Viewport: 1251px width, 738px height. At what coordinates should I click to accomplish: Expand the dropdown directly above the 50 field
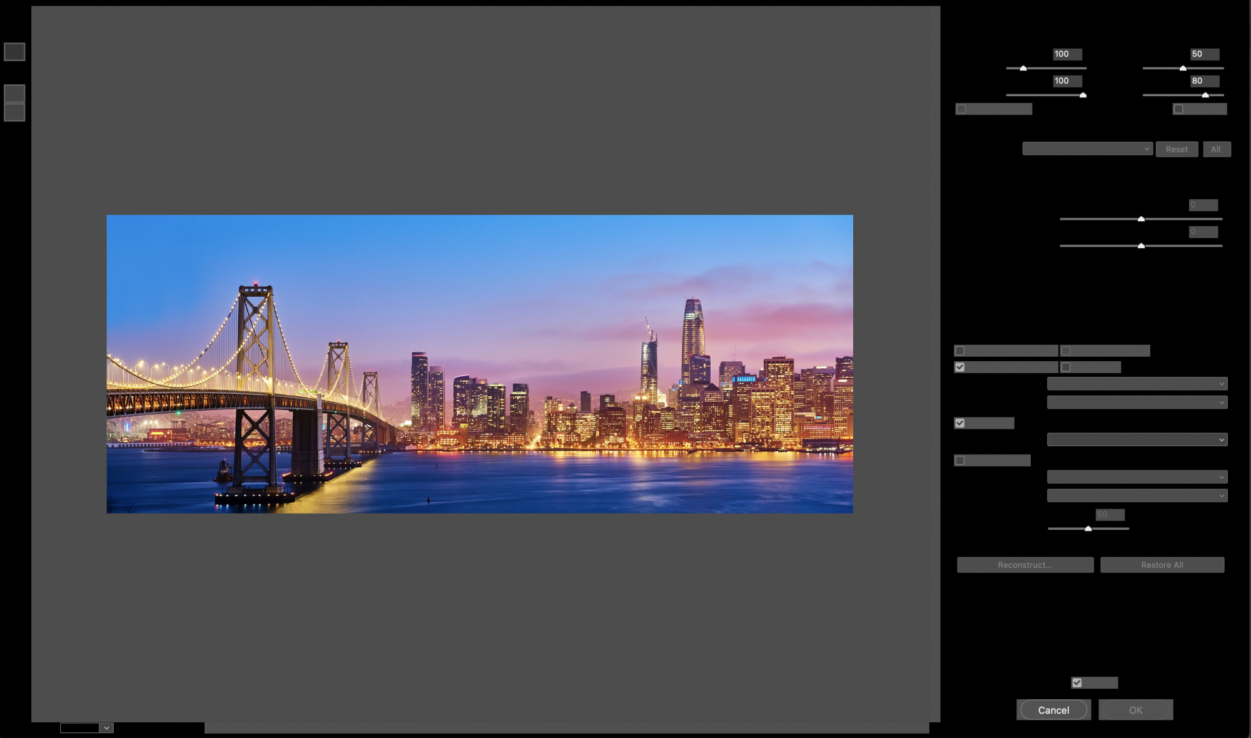click(x=1137, y=496)
